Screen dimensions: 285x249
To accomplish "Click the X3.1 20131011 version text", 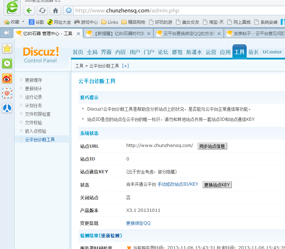I will coord(143,210).
